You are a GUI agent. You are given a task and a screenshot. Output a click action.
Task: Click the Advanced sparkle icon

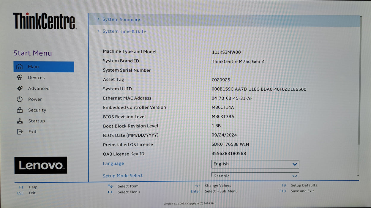point(20,88)
